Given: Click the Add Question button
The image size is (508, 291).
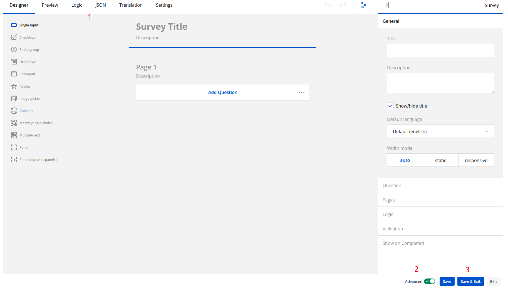Looking at the screenshot, I should coord(222,92).
